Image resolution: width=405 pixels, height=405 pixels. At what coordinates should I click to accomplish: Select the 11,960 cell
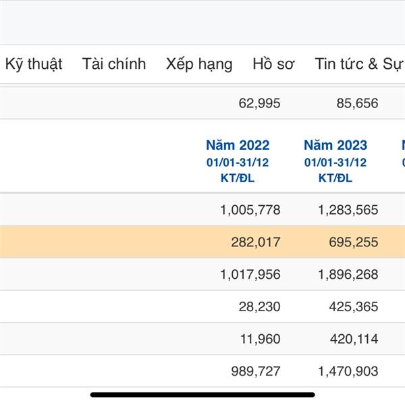point(259,339)
